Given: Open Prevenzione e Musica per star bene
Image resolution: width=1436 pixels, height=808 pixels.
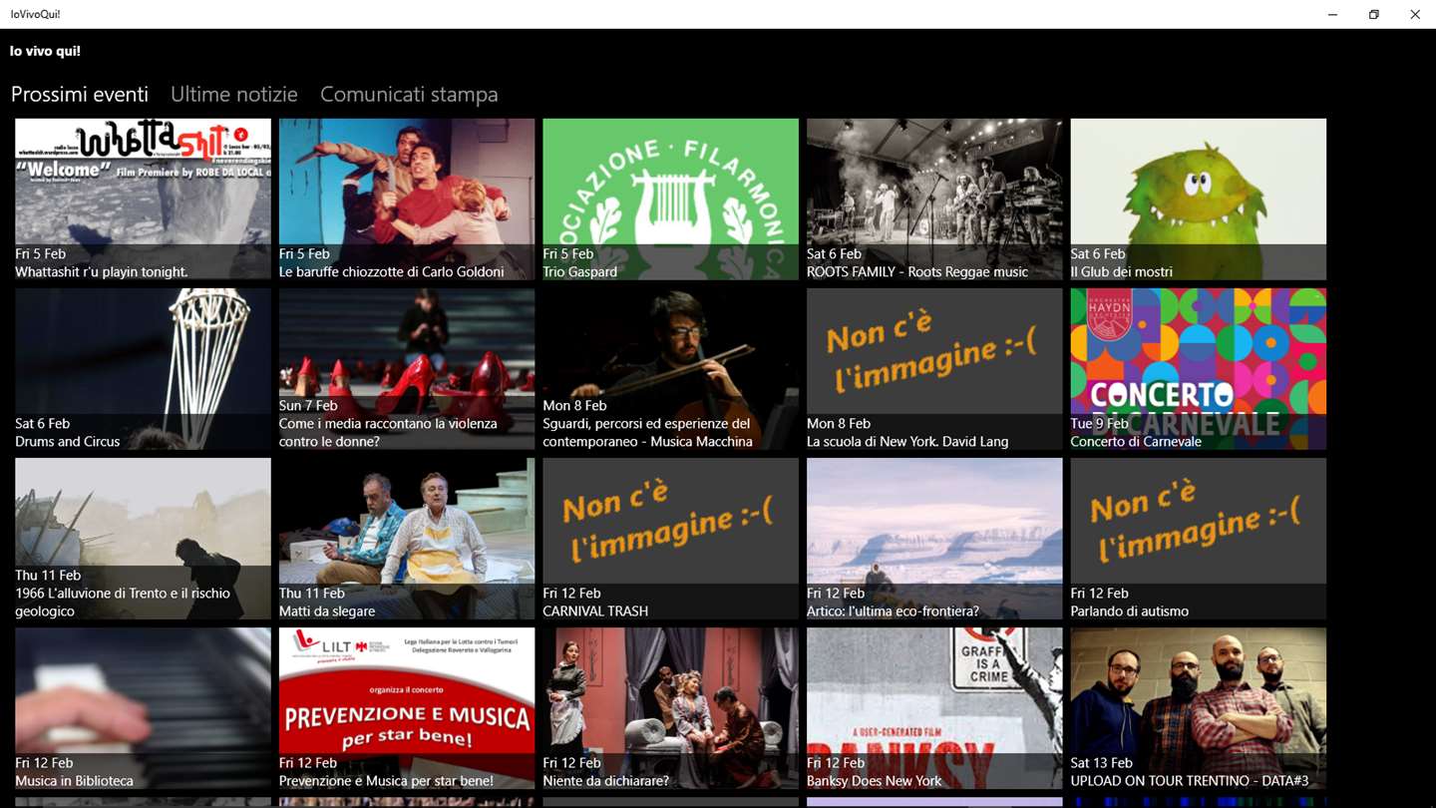Looking at the screenshot, I should pos(407,708).
